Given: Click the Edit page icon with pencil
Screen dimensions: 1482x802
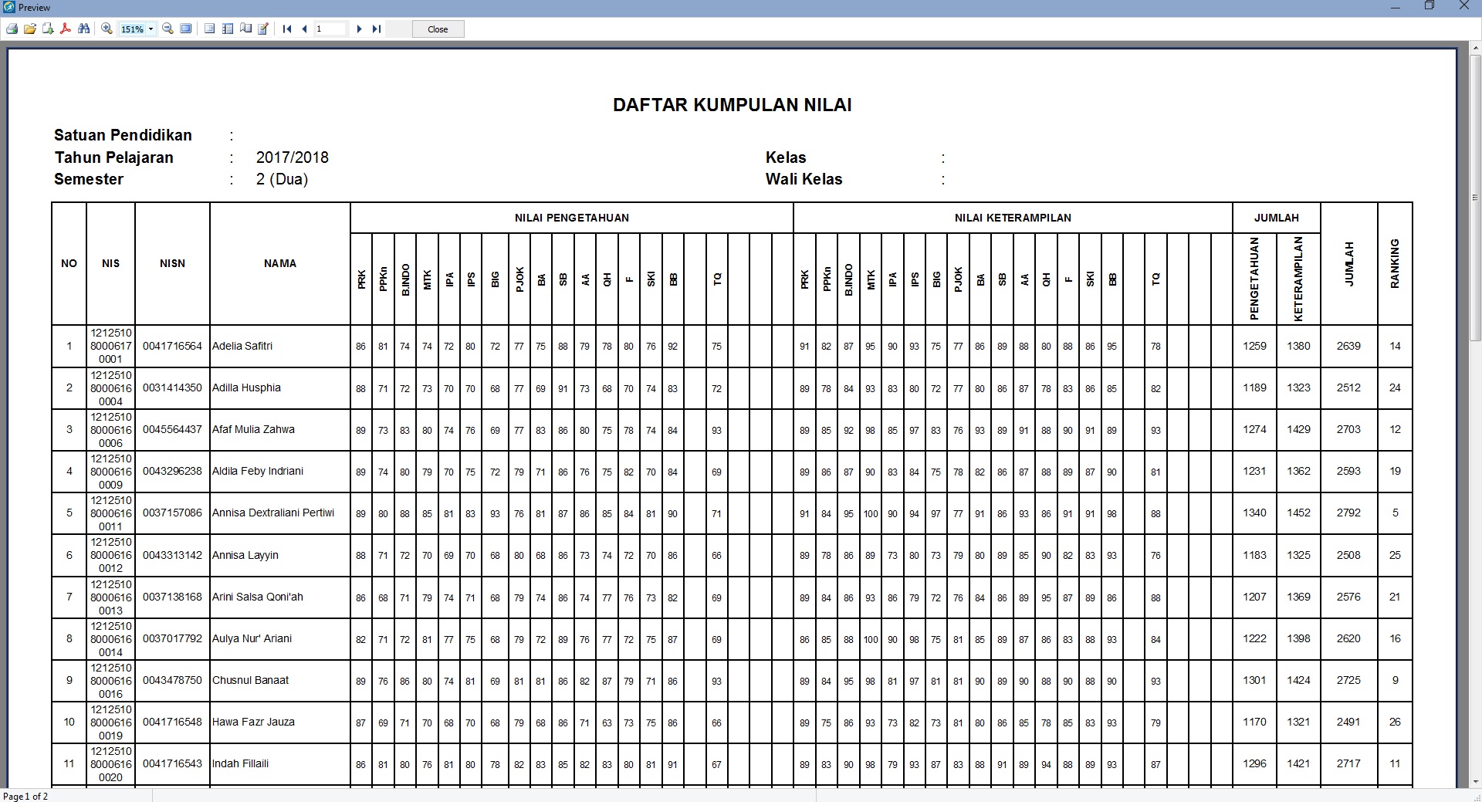Looking at the screenshot, I should coord(263,29).
